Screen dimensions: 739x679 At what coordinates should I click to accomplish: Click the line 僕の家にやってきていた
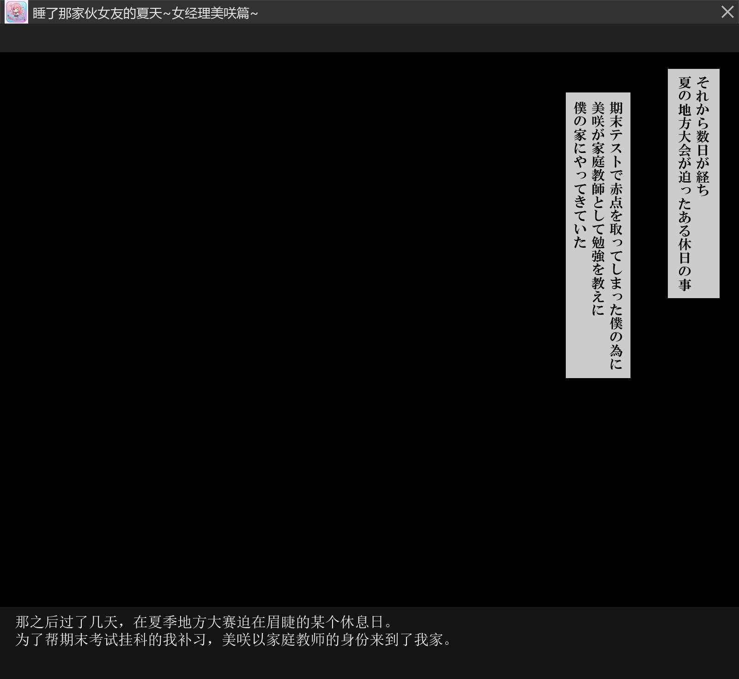click(580, 175)
